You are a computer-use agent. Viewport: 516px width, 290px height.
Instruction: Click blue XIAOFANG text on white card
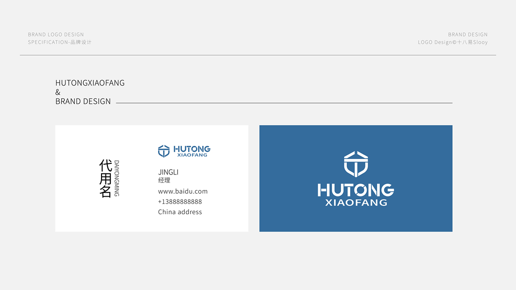192,155
